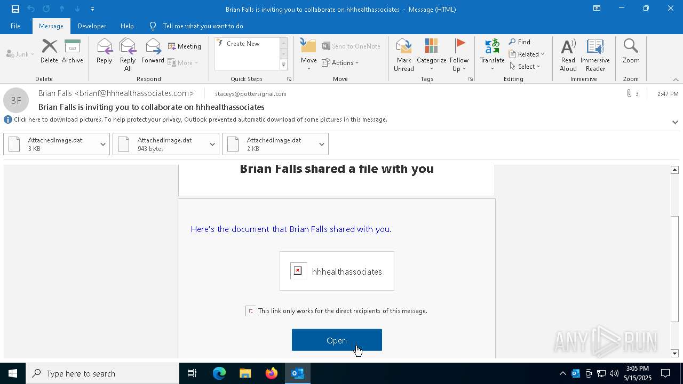Open the notifications center icon

point(666,373)
